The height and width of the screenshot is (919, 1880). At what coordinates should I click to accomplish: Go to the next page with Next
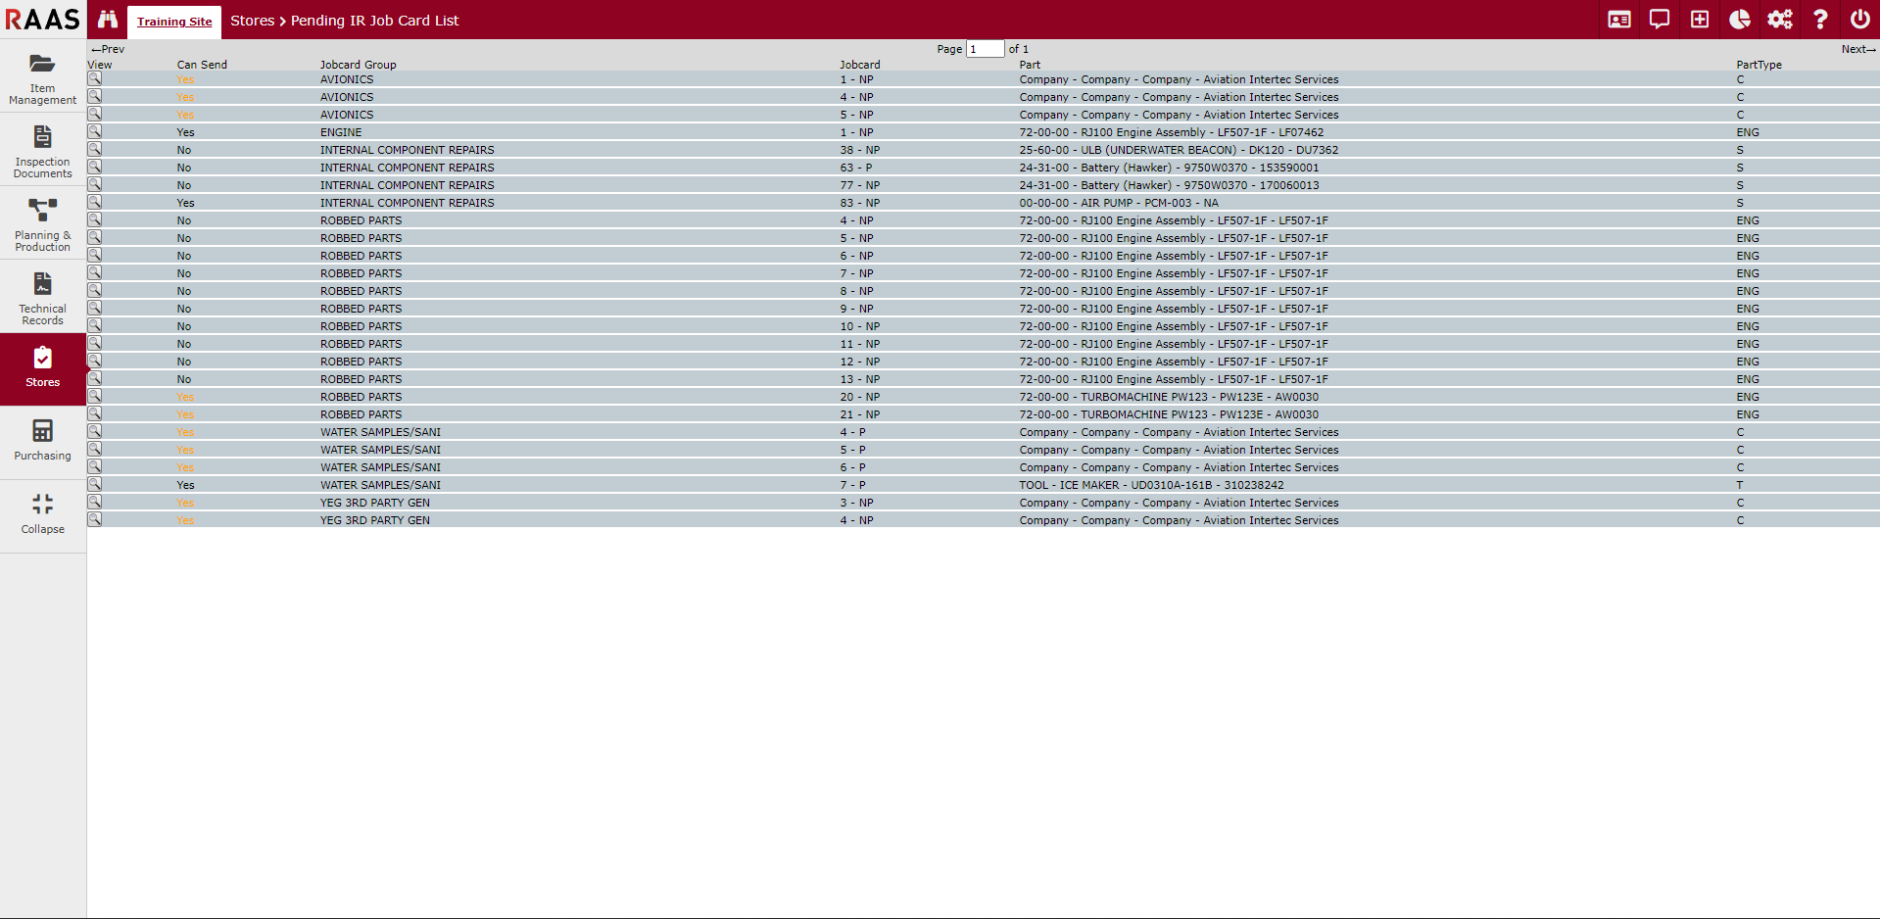(1857, 49)
